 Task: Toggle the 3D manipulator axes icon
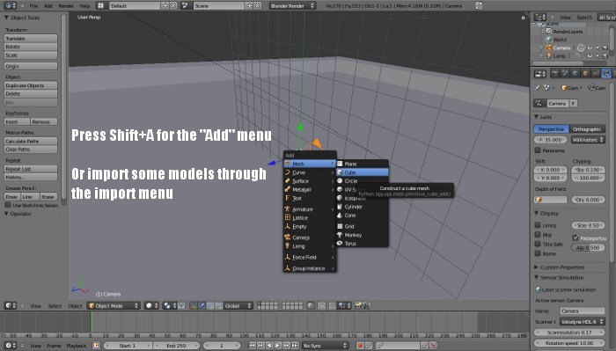coord(194,305)
